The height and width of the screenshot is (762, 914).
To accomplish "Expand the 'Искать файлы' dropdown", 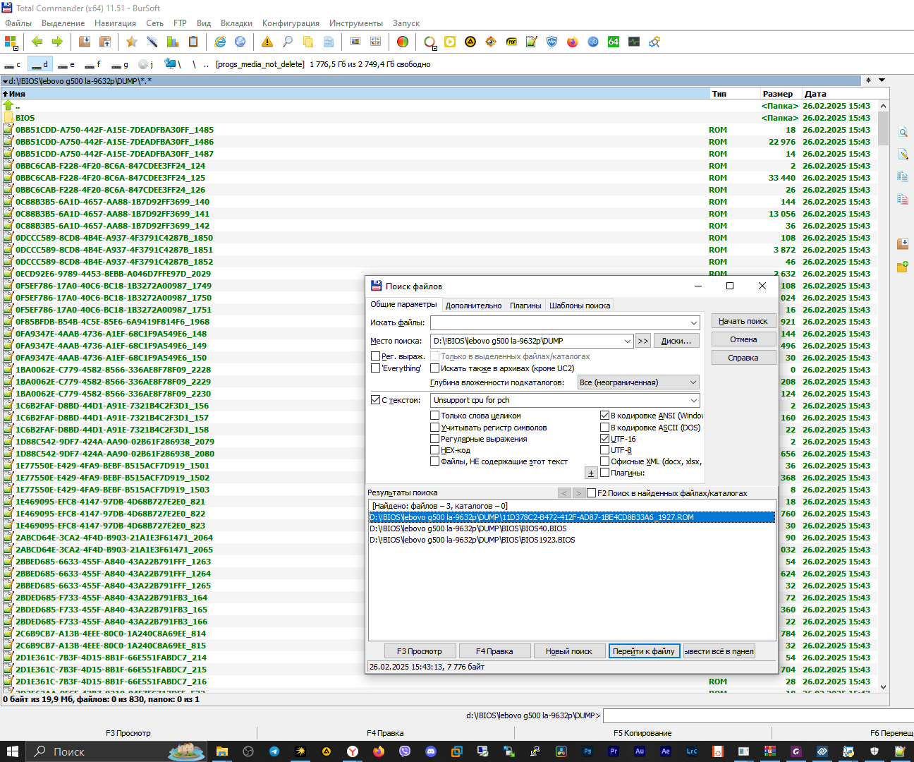I will [694, 322].
